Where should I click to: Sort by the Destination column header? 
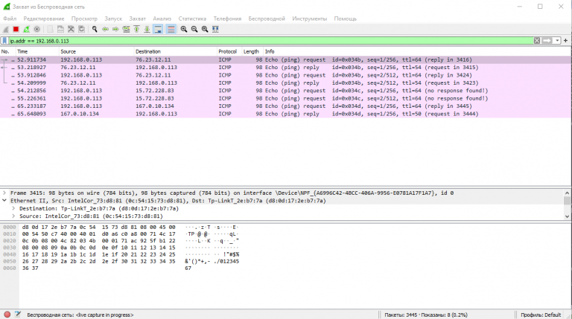pyautogui.click(x=176, y=52)
